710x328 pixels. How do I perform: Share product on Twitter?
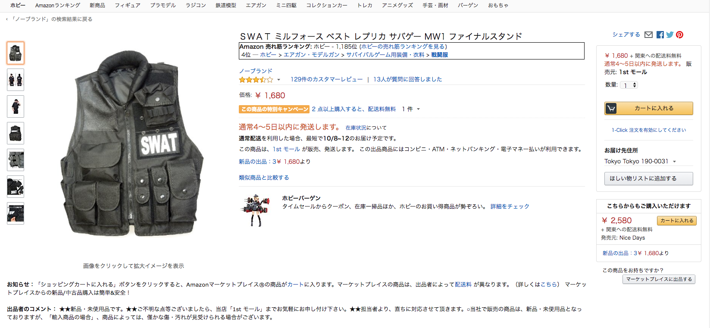[x=669, y=35]
